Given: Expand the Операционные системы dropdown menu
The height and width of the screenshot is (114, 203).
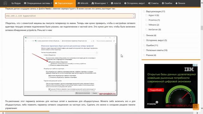Looking at the screenshot, I should [38, 3].
